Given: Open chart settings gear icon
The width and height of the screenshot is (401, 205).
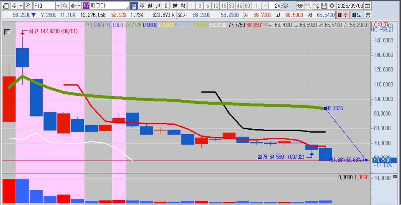Looking at the screenshot, I should 332,6.
